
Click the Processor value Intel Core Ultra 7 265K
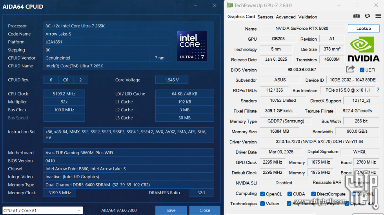pyautogui.click(x=107, y=26)
